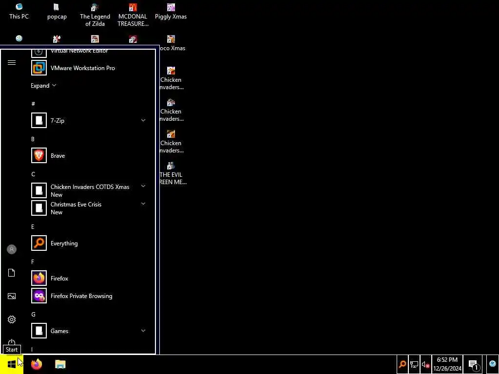Click the E letter header
499x374 pixels.
pyautogui.click(x=33, y=227)
